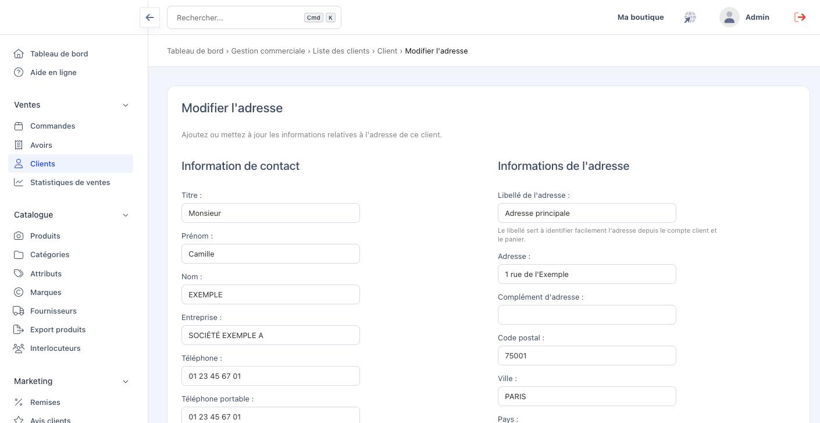Open the Titre dropdown showing Monsieur
Screen dimensions: 820x423
pos(270,213)
